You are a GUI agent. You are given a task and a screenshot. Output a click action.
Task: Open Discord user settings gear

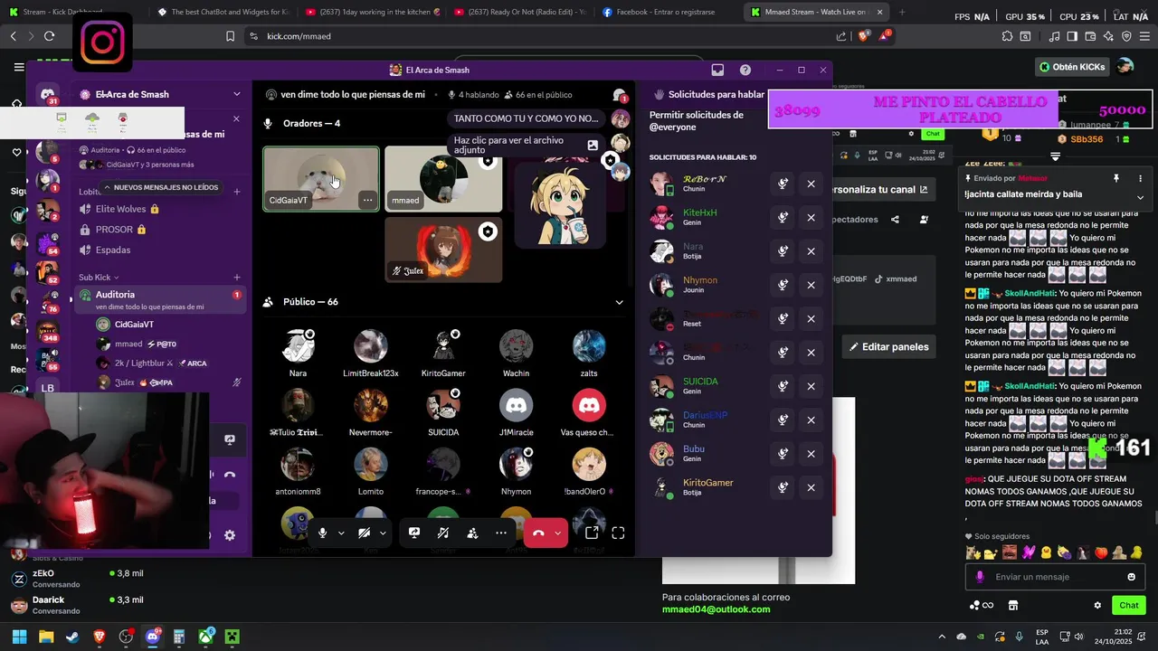(x=230, y=535)
